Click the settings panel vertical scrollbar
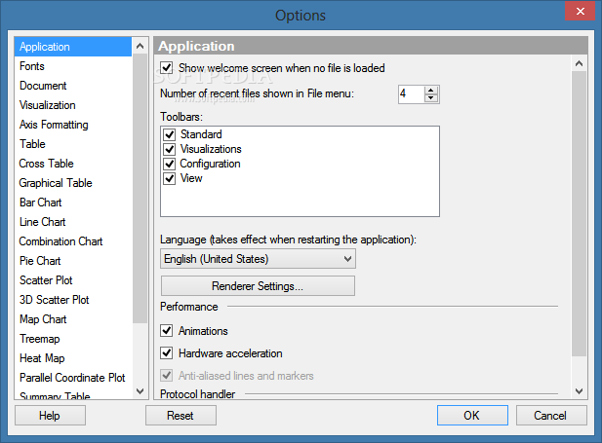Screen dimensions: 602x443 click(x=579, y=214)
